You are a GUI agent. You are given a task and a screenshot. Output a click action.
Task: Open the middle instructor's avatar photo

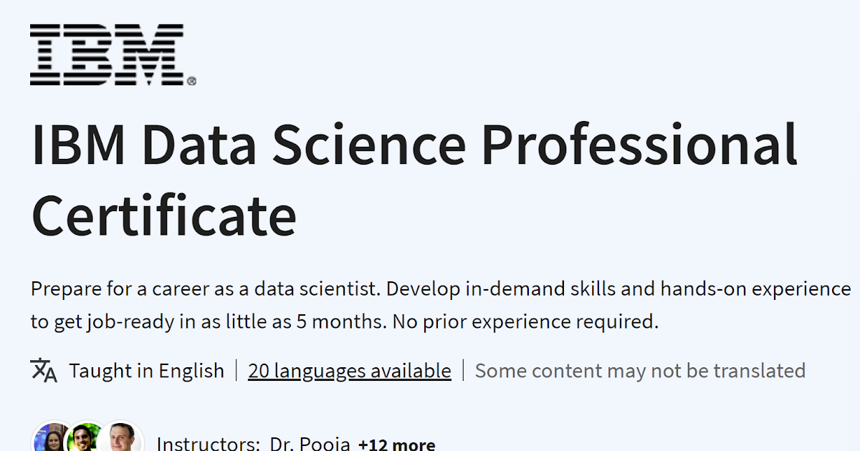point(86,438)
